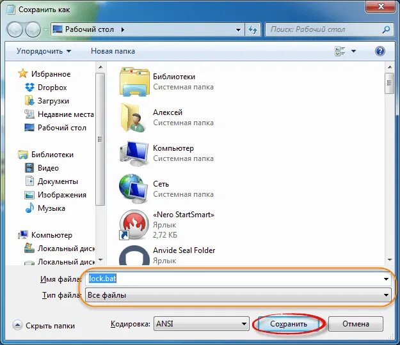The height and width of the screenshot is (345, 400).
Task: Select the Изображения library icon
Action: (x=29, y=195)
